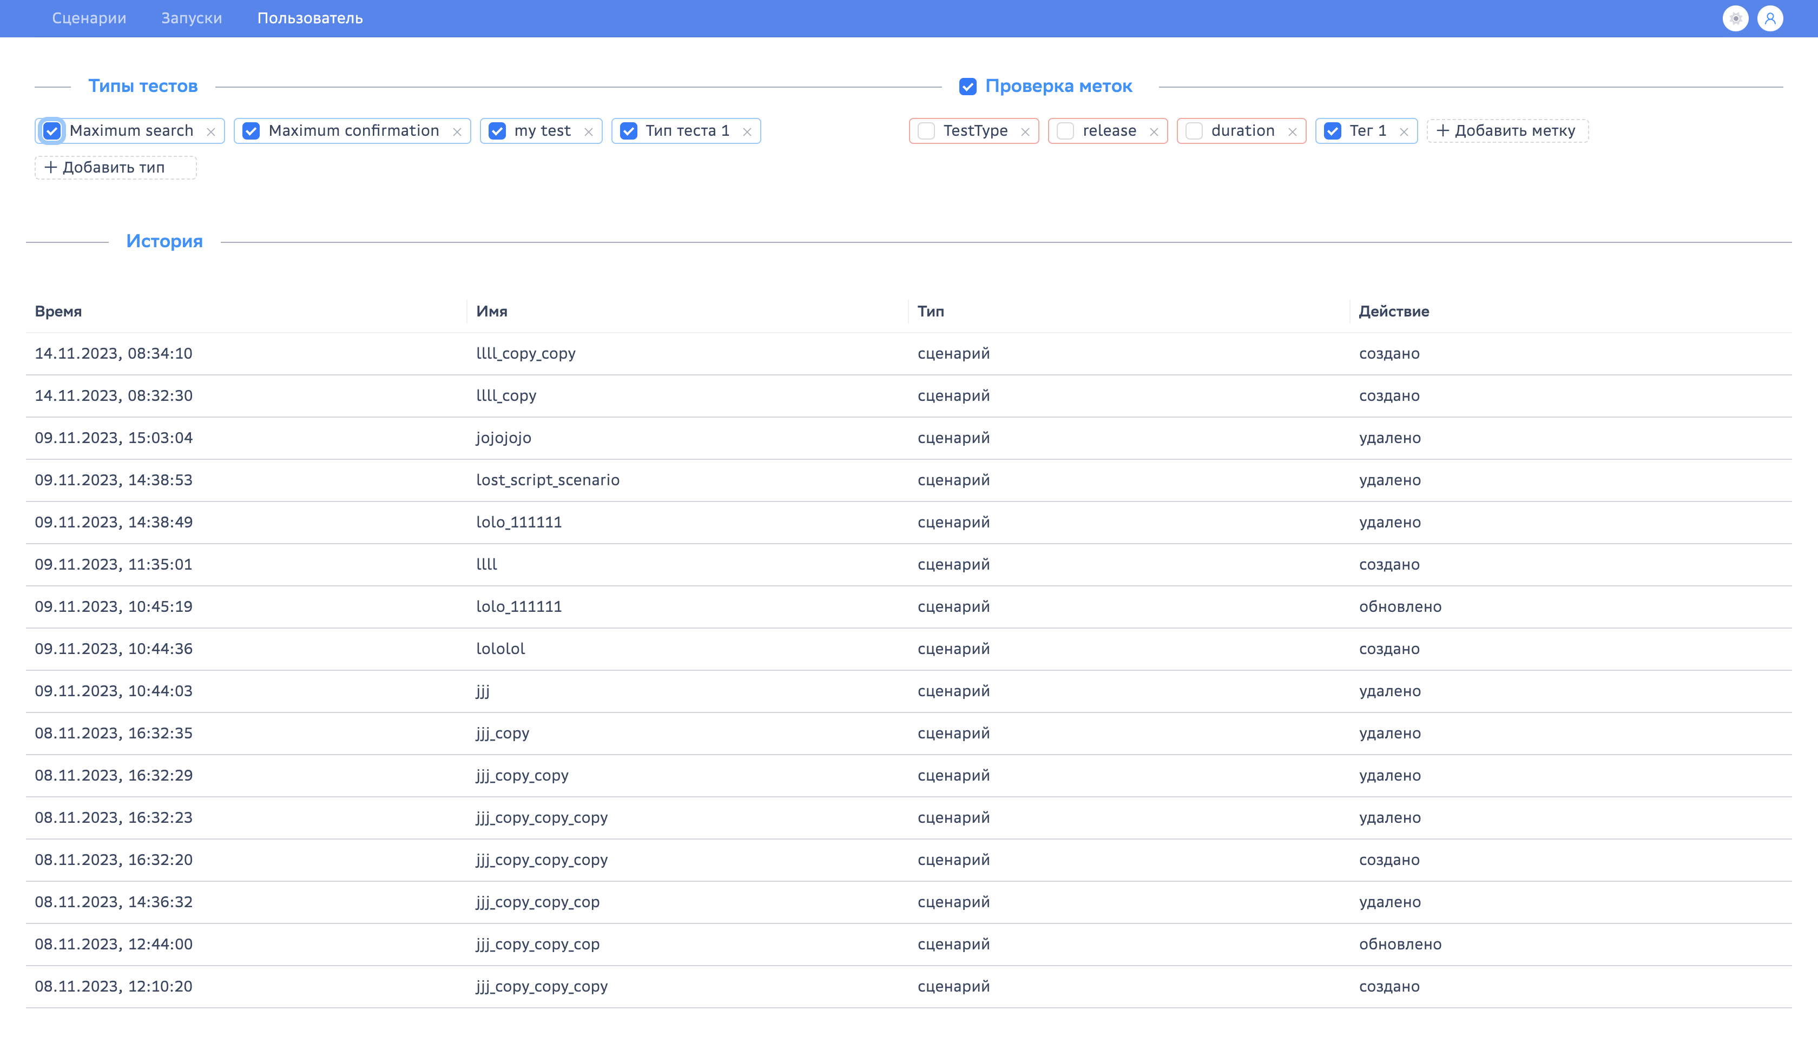Open the user profile icon
The image size is (1818, 1050).
pyautogui.click(x=1770, y=19)
